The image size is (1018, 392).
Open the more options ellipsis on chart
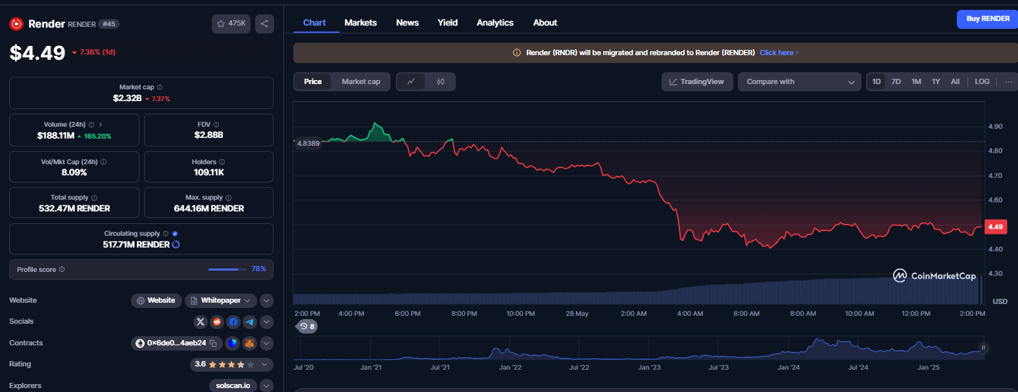[x=1008, y=82]
